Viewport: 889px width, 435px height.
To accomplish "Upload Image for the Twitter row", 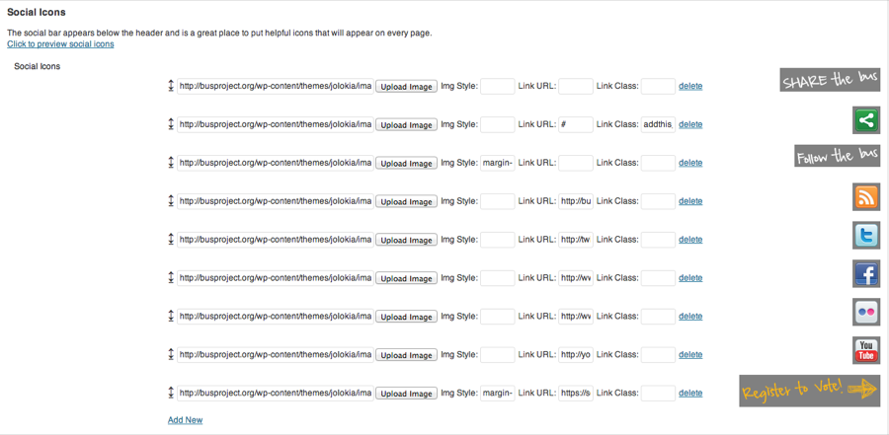I will pos(407,240).
